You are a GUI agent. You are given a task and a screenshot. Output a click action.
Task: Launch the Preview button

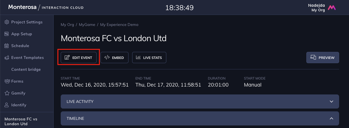pos(323,58)
